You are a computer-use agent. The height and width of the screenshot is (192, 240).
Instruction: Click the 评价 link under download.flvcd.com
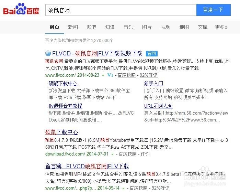(145, 154)
